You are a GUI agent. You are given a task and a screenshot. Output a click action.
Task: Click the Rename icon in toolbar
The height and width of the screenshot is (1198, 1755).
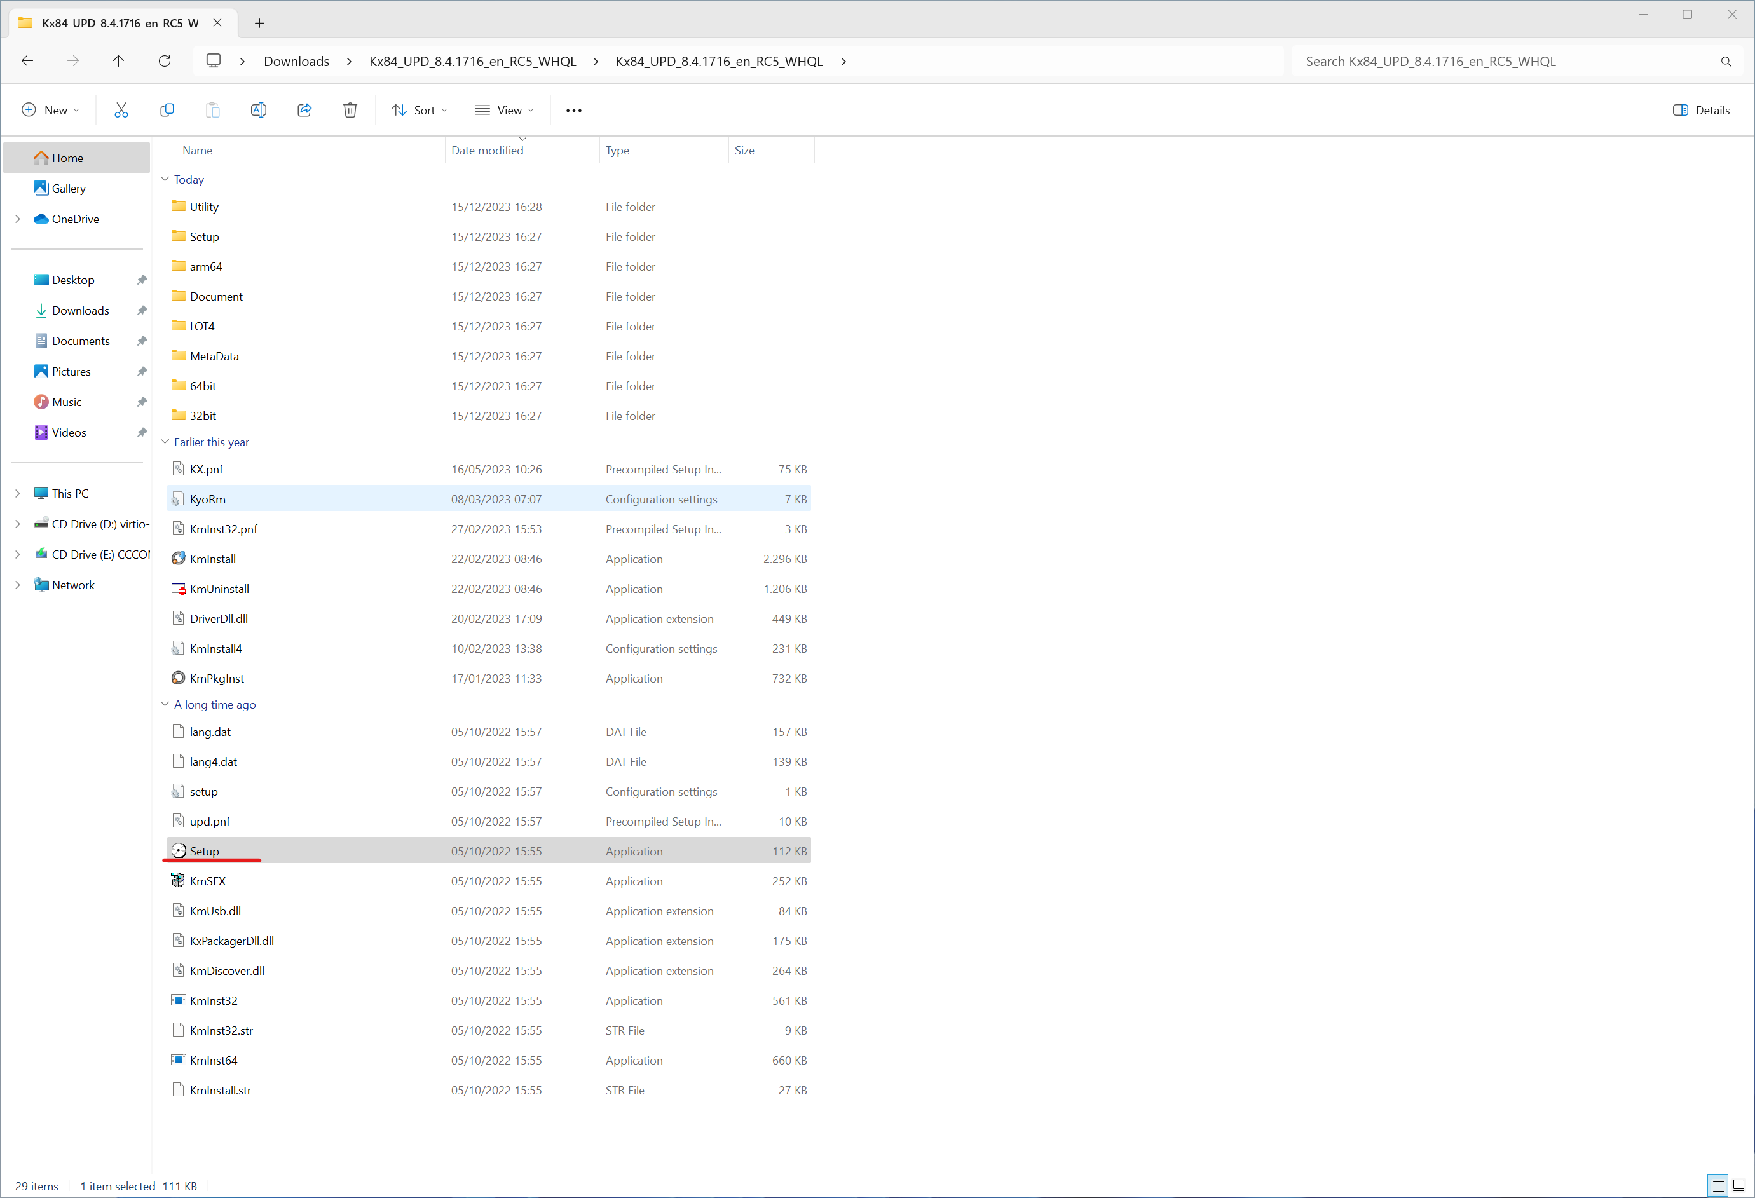[x=258, y=110]
